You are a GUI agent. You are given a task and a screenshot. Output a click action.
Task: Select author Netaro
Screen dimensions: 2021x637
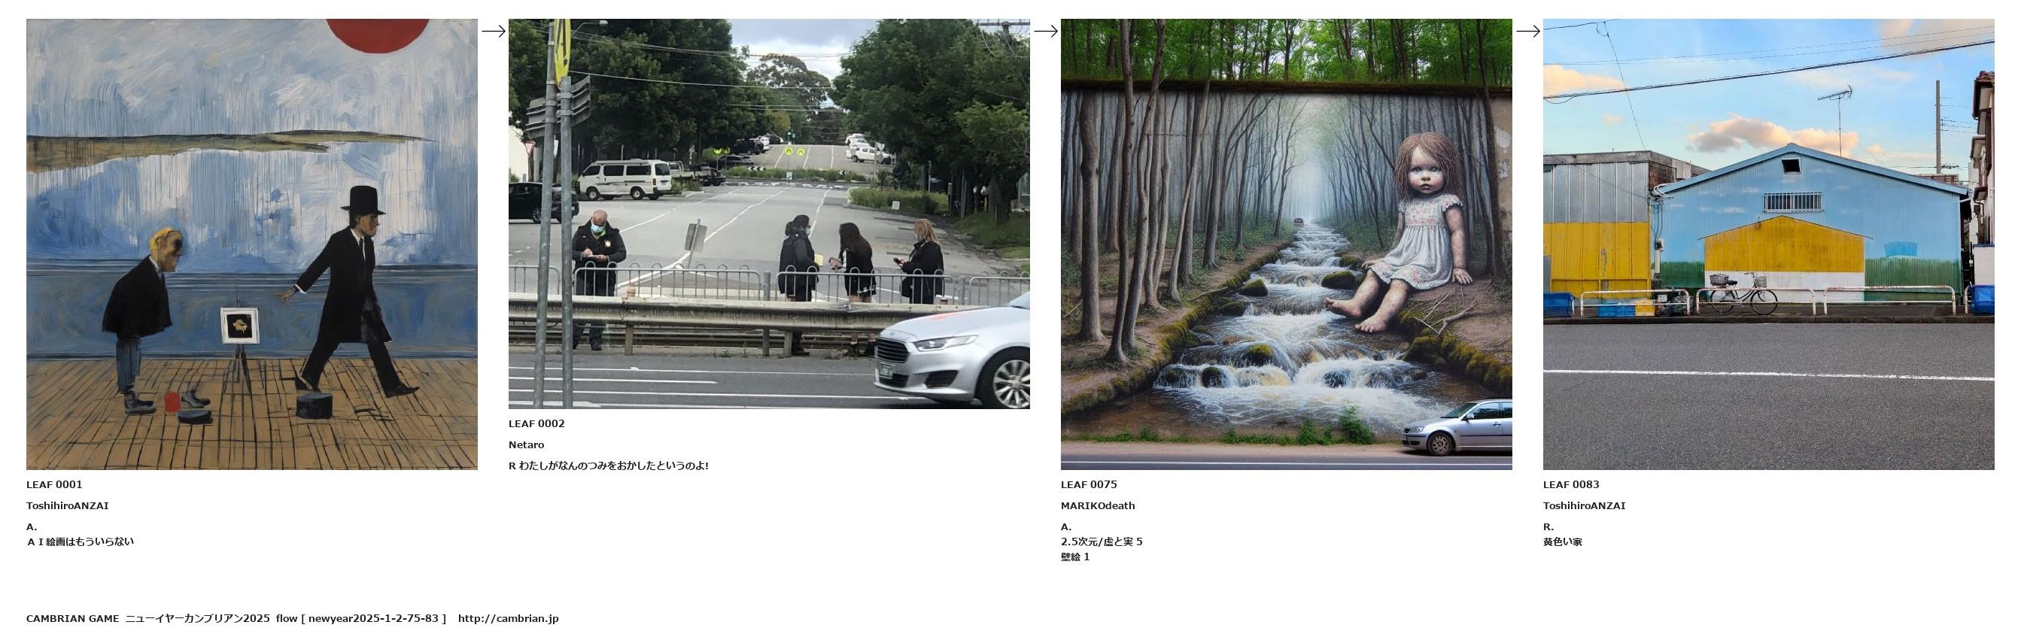click(527, 444)
